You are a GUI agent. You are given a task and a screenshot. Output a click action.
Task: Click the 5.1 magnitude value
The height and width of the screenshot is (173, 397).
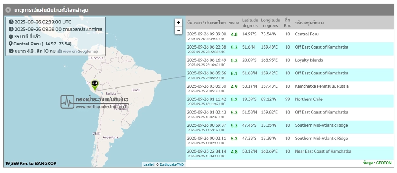tap(234, 73)
